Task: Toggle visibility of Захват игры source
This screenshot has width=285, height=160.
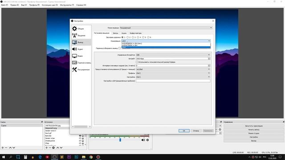Action: (x=80, y=138)
